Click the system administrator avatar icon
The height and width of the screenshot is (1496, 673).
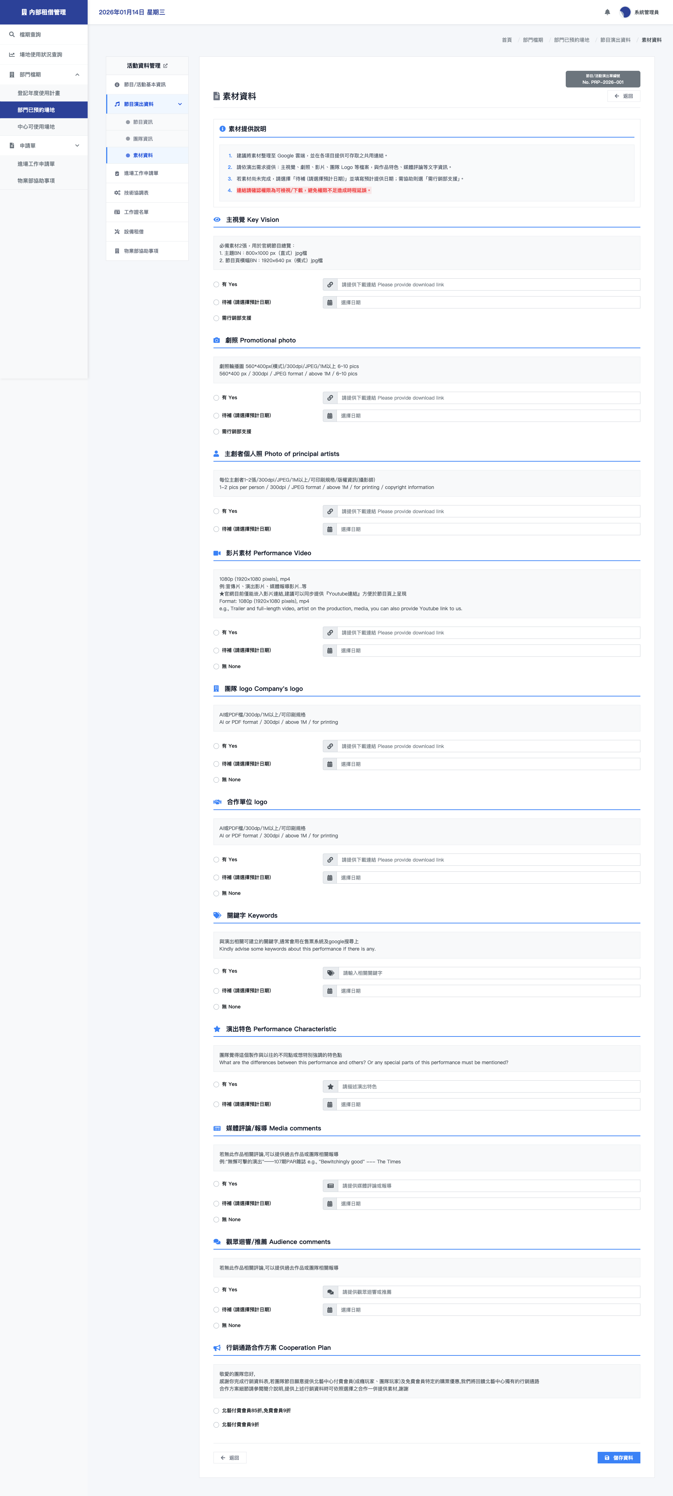[625, 12]
